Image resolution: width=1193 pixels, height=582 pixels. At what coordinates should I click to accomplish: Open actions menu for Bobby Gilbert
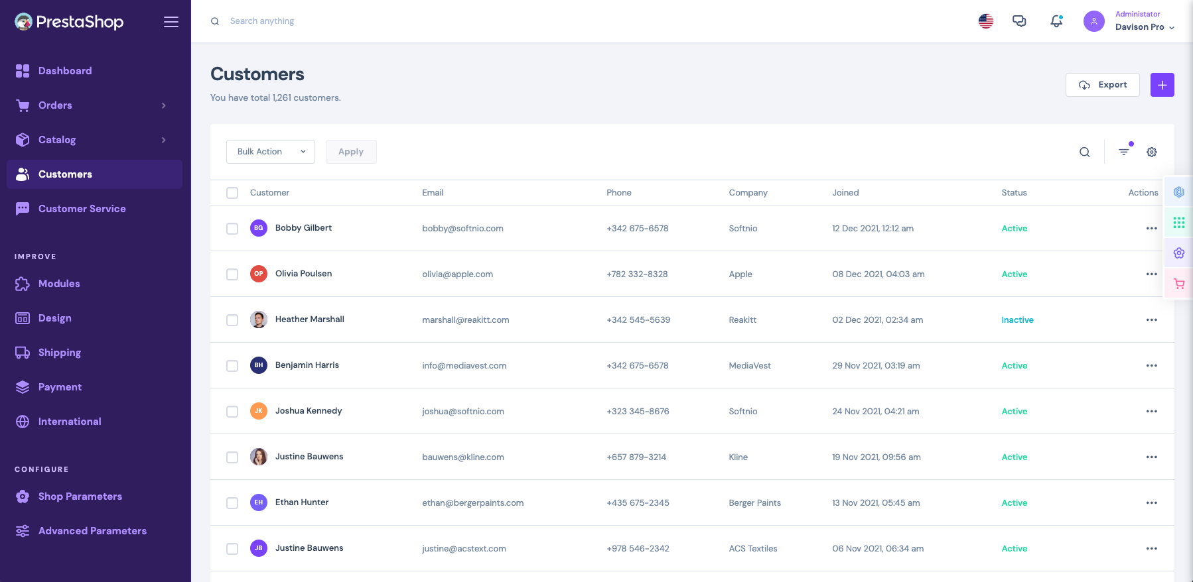pyautogui.click(x=1152, y=228)
